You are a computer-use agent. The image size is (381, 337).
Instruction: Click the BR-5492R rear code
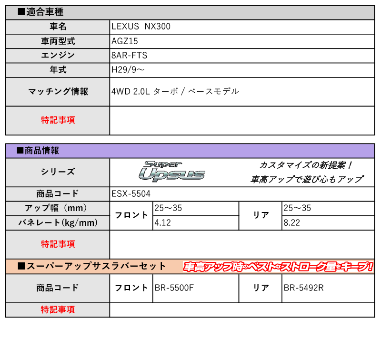(303, 288)
